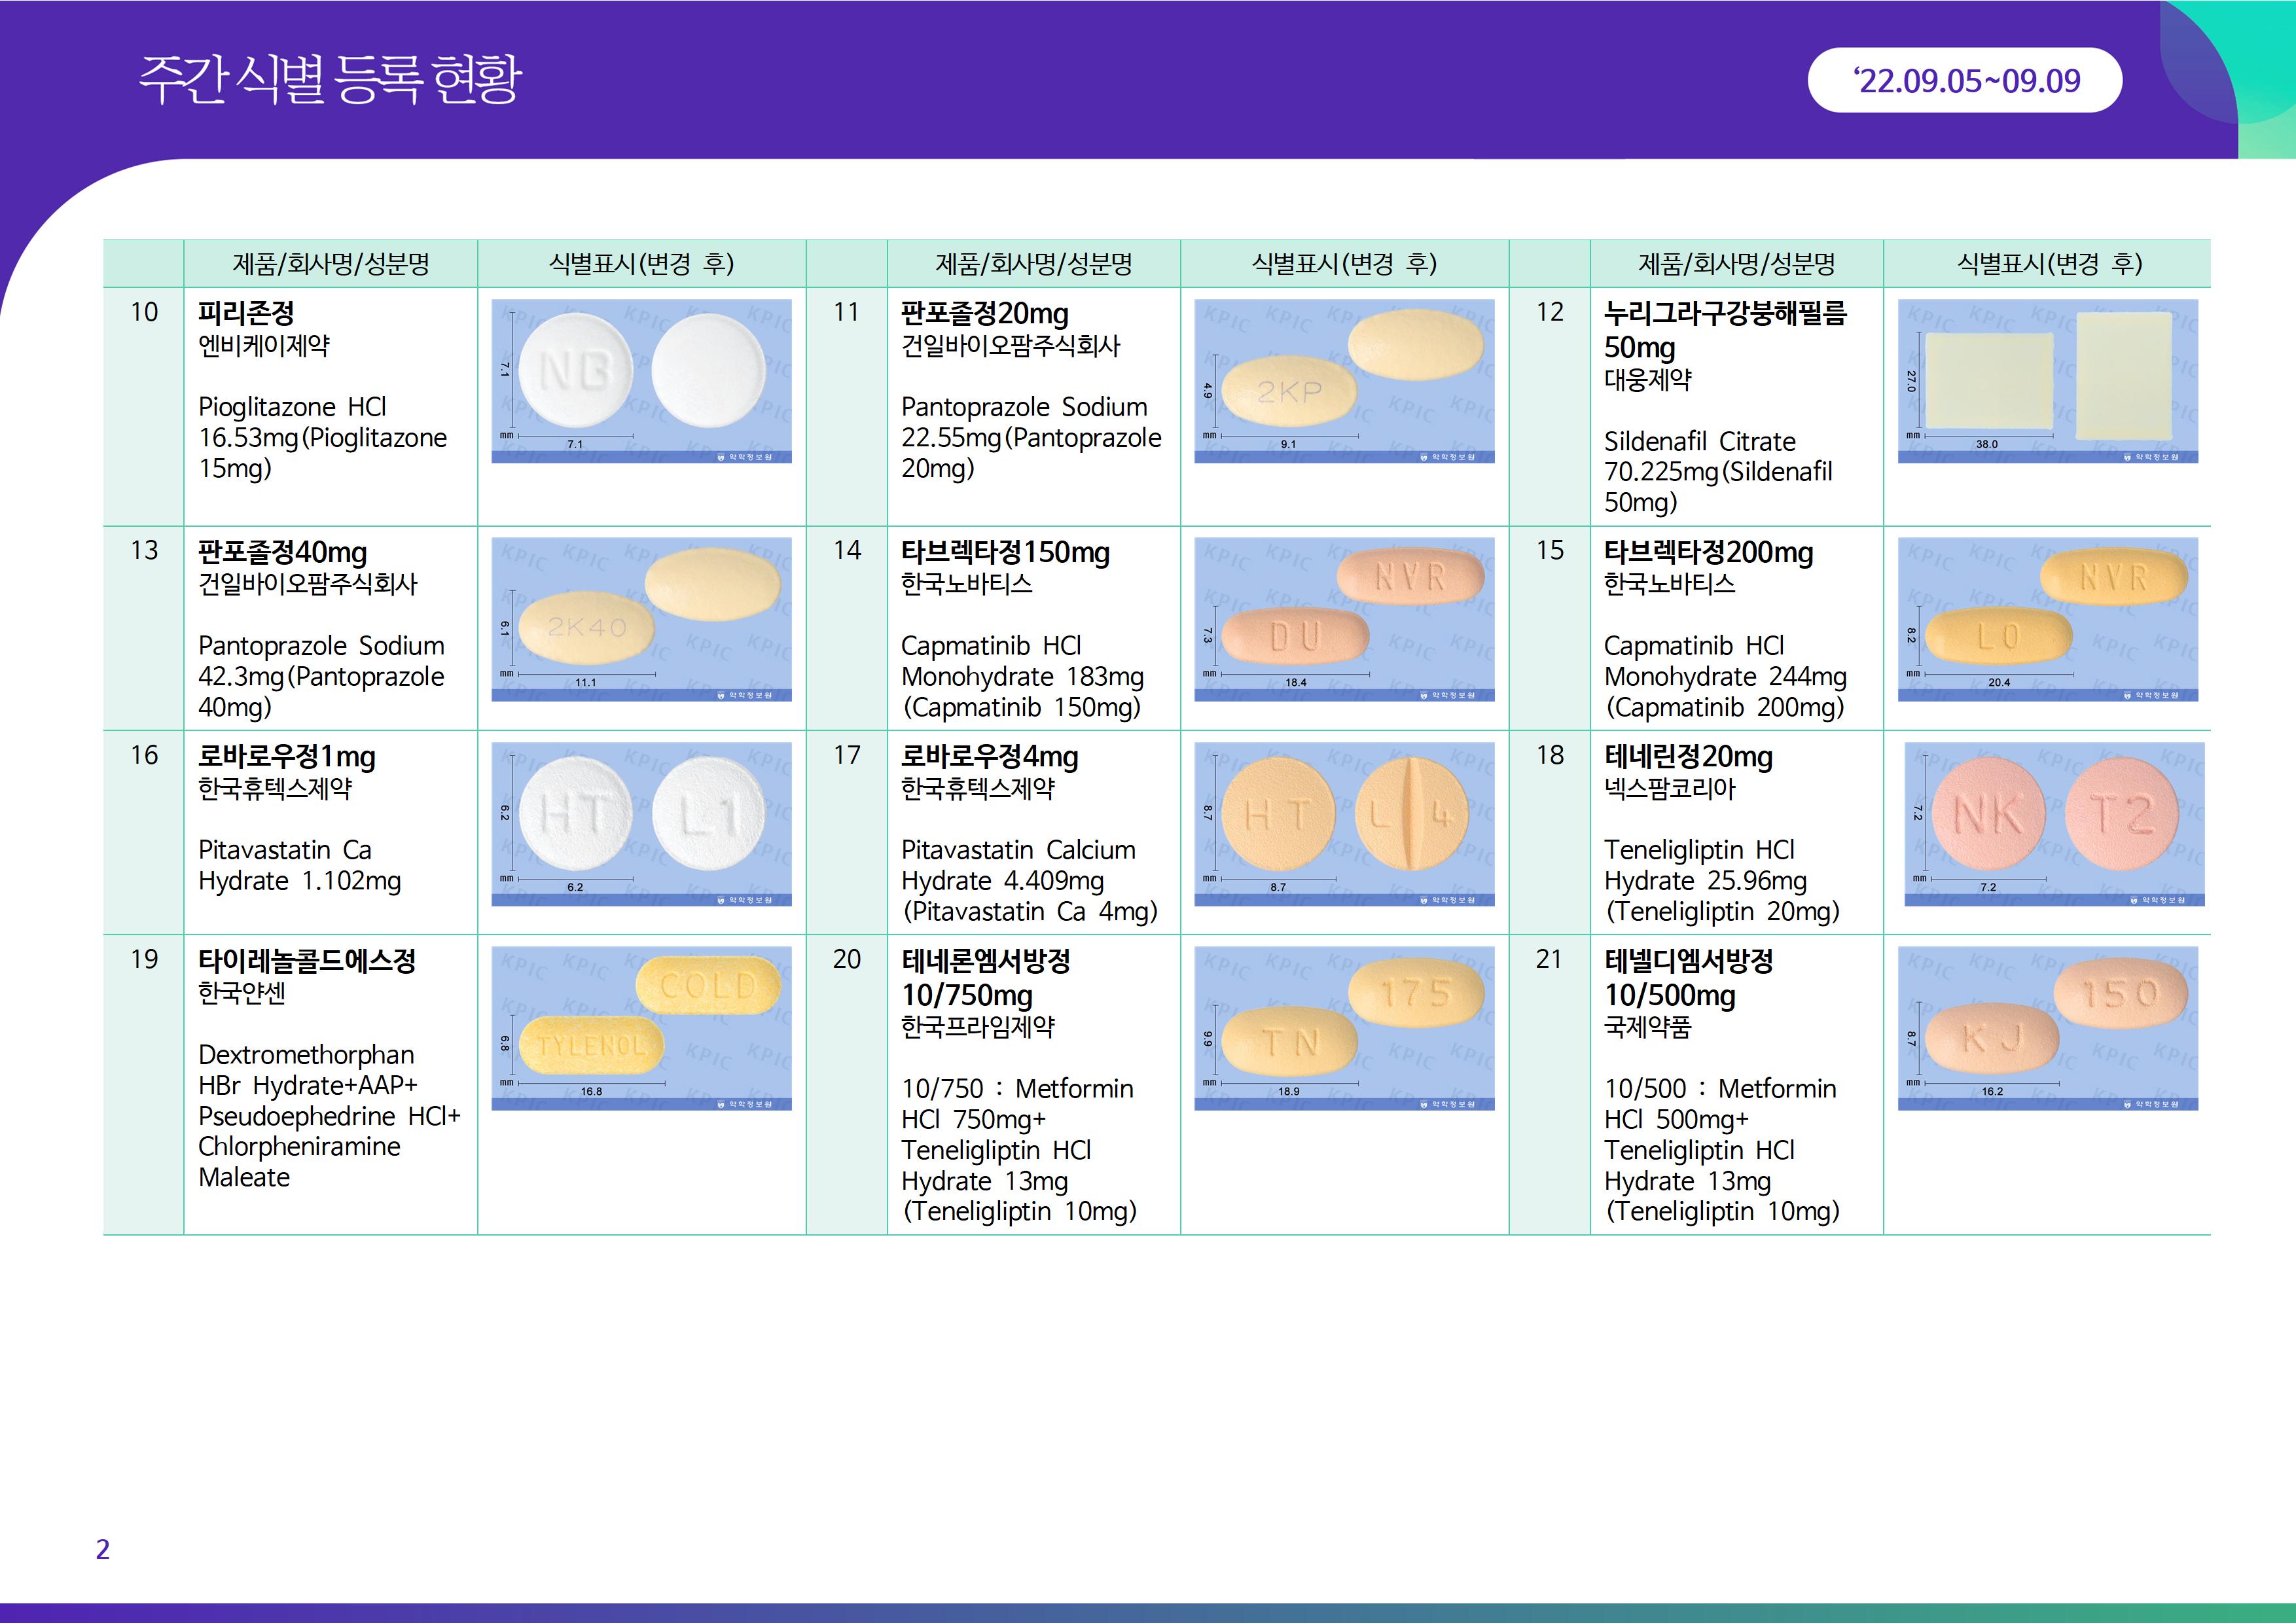
Task: Click the 피리존정 NB pill image
Action: point(641,381)
